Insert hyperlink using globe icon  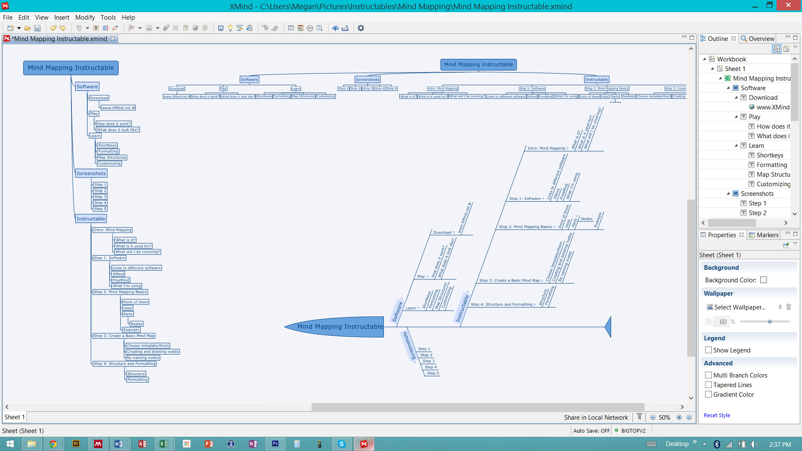tap(195, 28)
